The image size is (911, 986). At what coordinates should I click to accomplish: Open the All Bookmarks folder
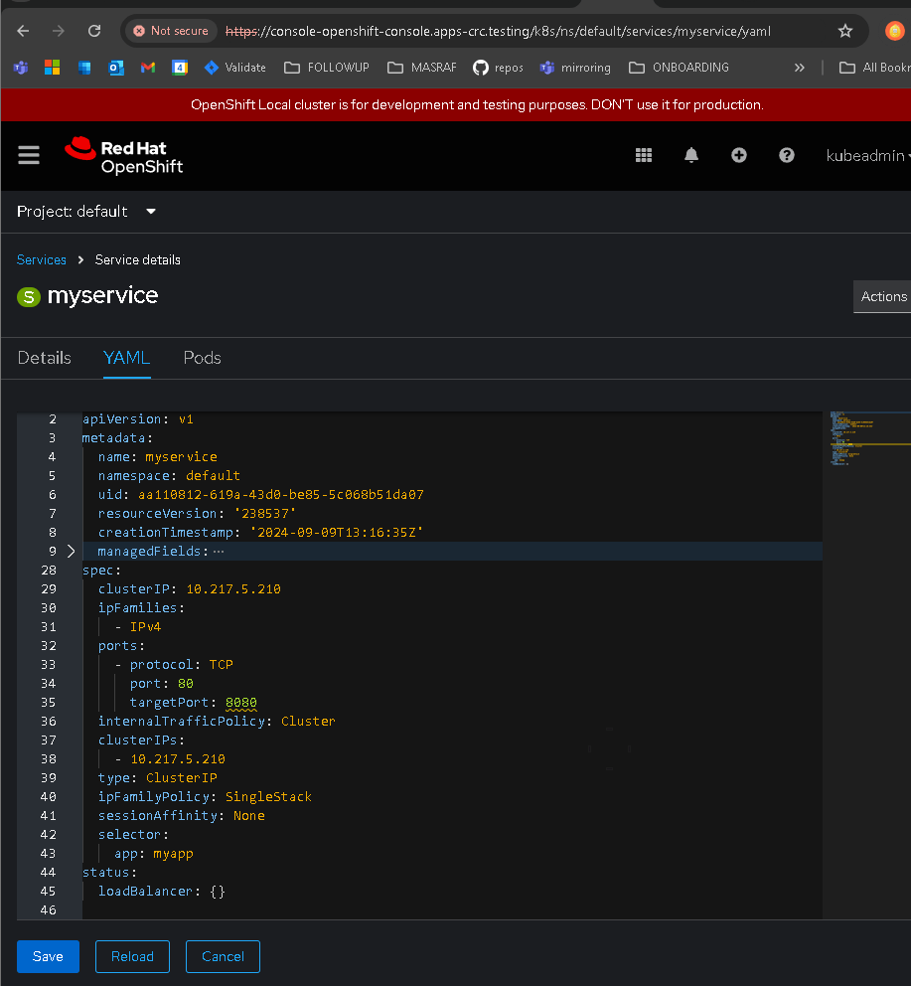click(x=874, y=68)
